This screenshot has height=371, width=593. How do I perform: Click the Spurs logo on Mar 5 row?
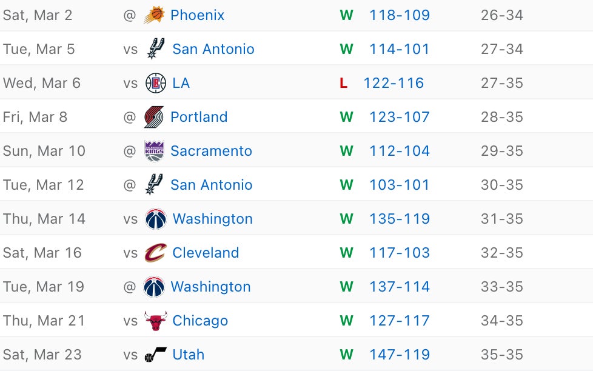[155, 49]
